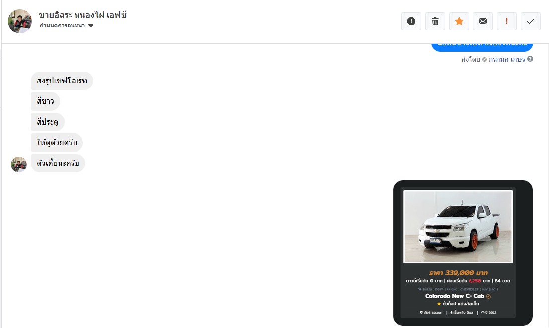Delete conversation with the trash icon
This screenshot has height=328, width=549.
[435, 21]
